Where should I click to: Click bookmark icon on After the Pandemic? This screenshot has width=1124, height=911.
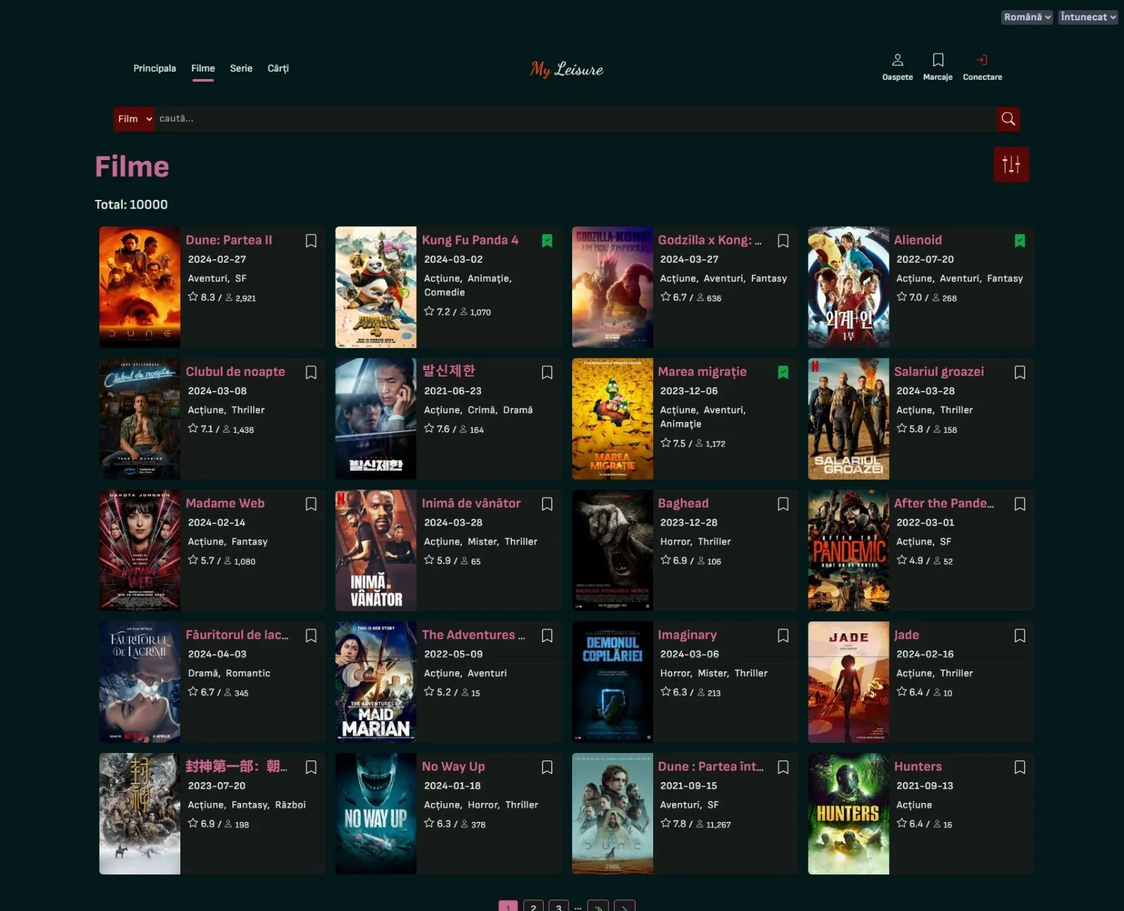coord(1020,504)
